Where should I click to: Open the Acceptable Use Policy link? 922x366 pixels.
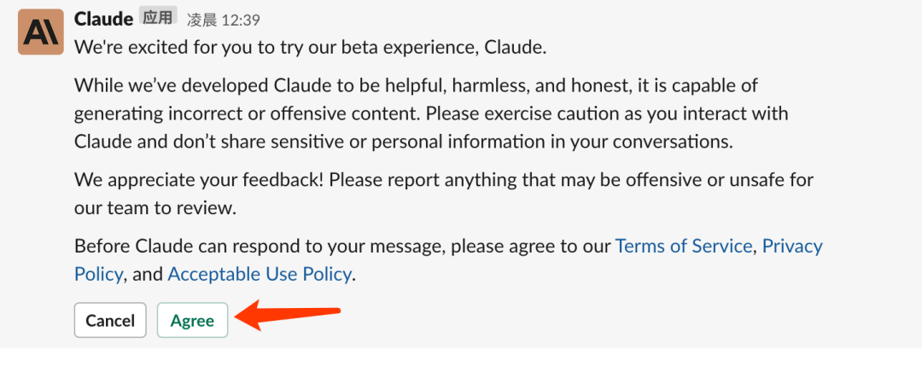point(259,274)
